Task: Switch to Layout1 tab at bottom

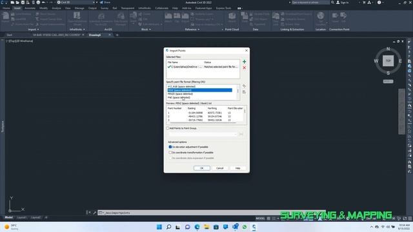Action: (22, 218)
